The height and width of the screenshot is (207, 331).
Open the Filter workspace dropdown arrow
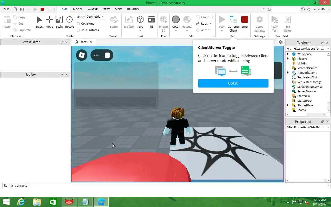click(x=328, y=49)
